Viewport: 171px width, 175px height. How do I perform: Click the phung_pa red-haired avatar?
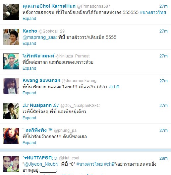11,136
